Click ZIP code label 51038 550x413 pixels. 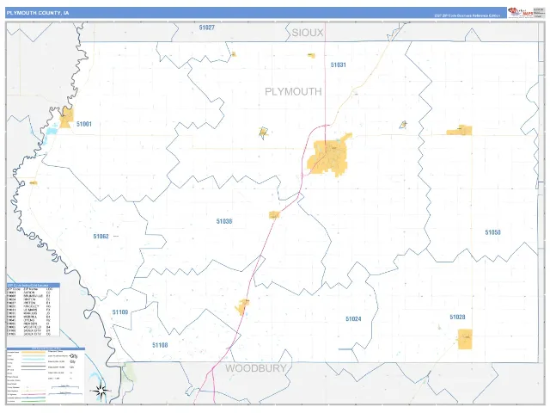[x=224, y=221]
